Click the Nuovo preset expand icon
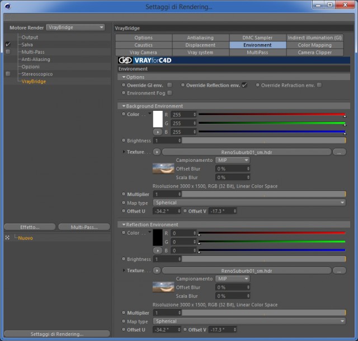 (x=7, y=238)
